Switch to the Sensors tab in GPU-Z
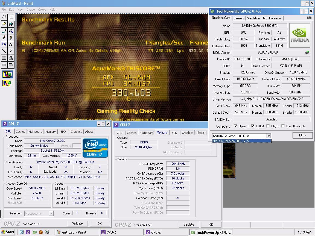The height and width of the screenshot is (236, 315). pos(239,18)
